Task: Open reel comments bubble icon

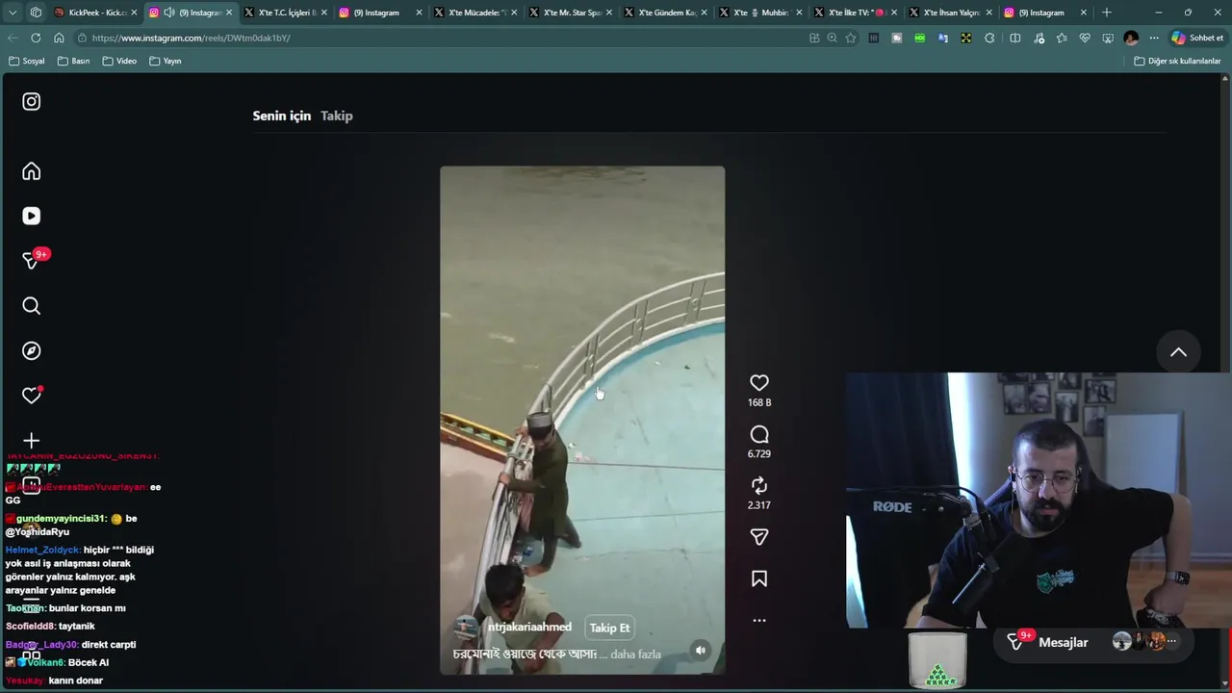Action: pyautogui.click(x=759, y=434)
